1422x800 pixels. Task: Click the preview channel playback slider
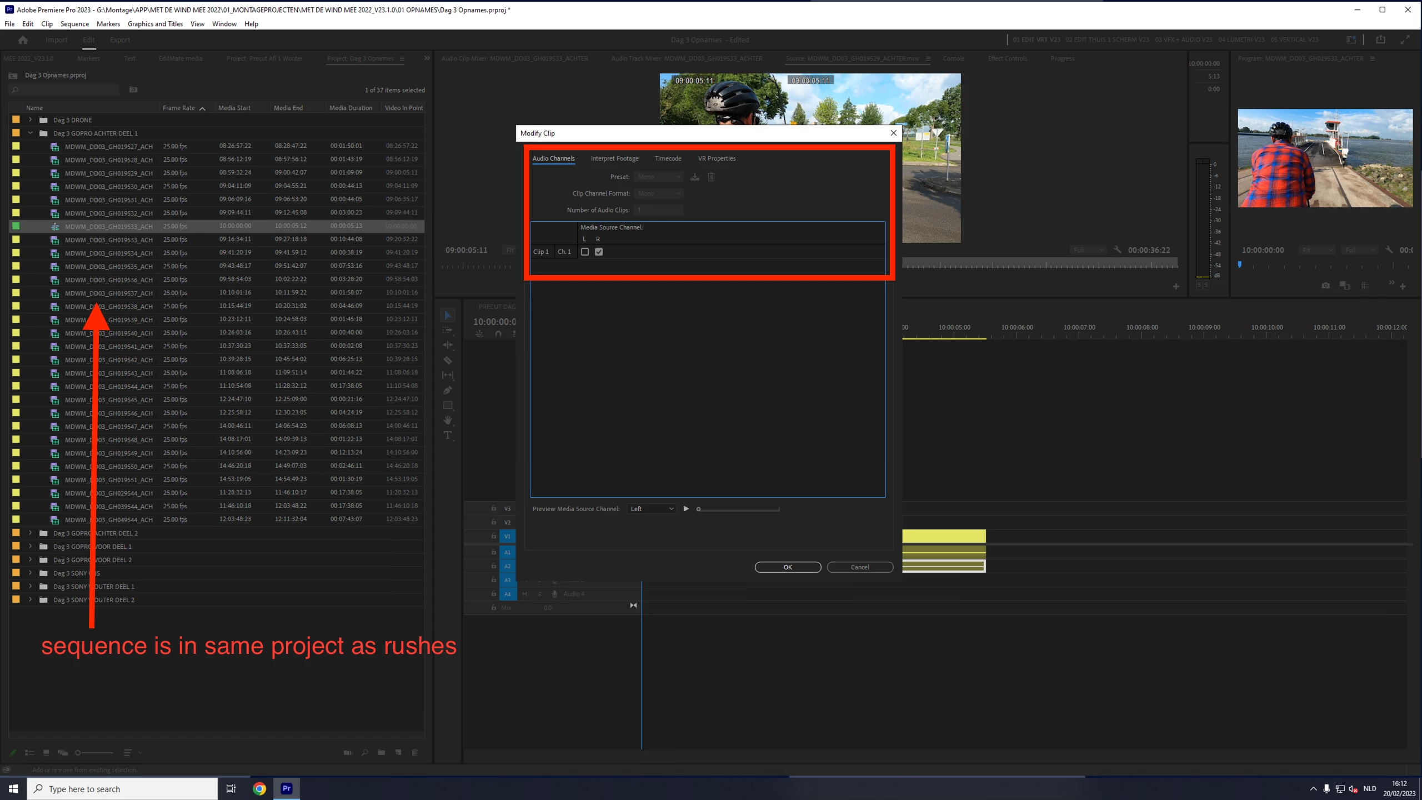click(x=739, y=509)
